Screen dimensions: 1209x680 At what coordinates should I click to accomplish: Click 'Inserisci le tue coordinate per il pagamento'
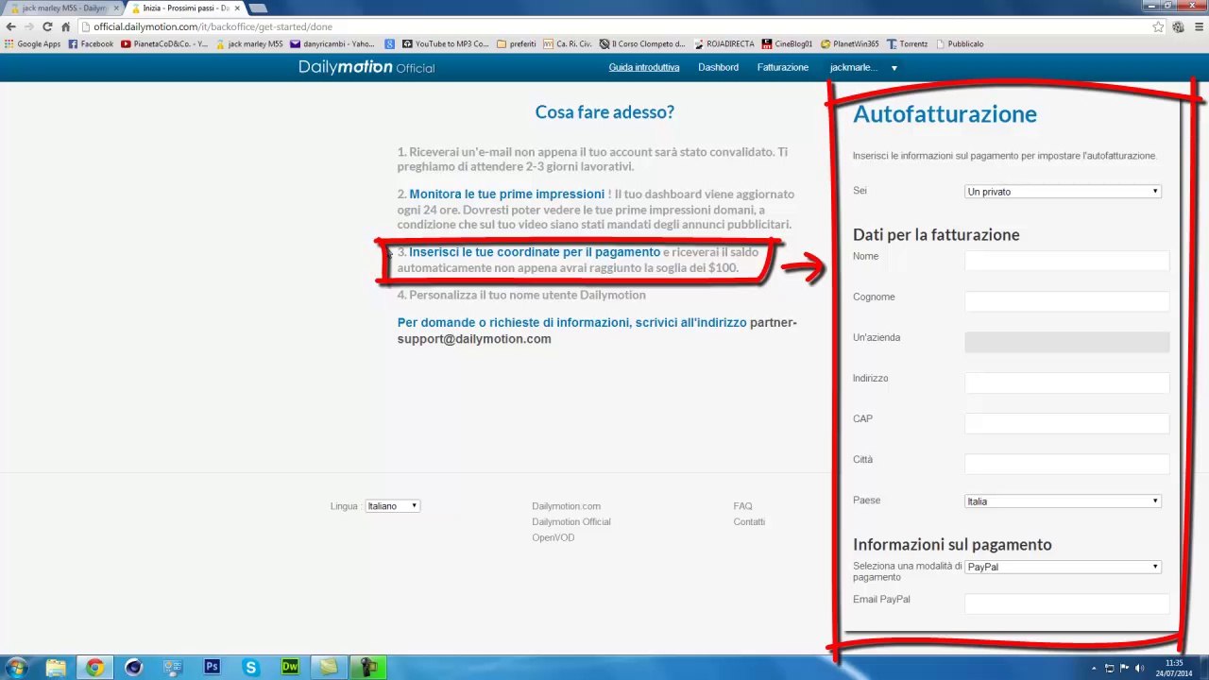coord(535,252)
